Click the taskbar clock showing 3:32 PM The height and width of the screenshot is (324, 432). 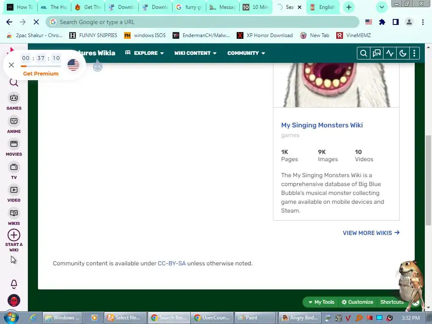point(411,318)
